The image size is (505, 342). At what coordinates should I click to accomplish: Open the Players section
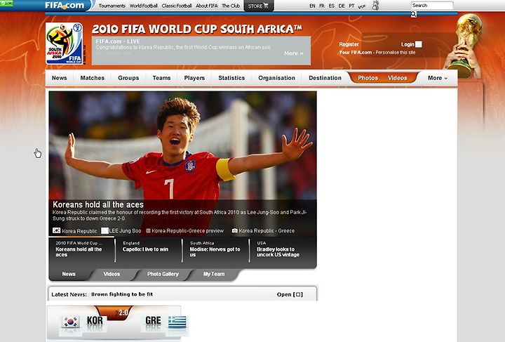(194, 78)
